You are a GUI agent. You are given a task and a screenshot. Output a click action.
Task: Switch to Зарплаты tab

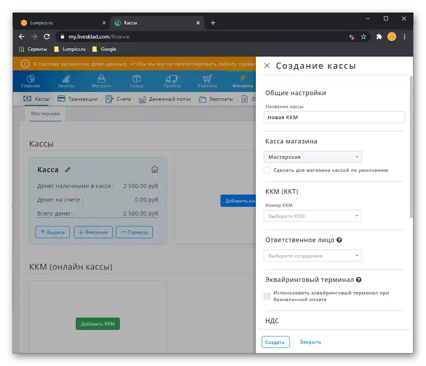216,99
